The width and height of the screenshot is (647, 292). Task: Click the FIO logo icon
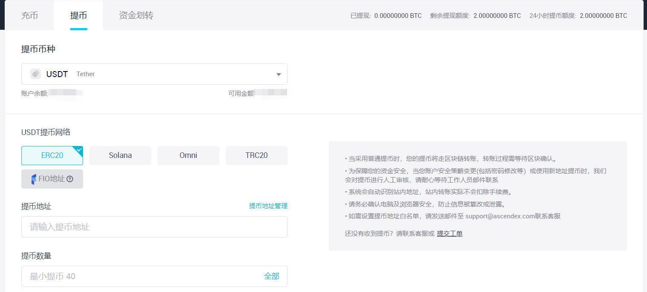coord(34,179)
